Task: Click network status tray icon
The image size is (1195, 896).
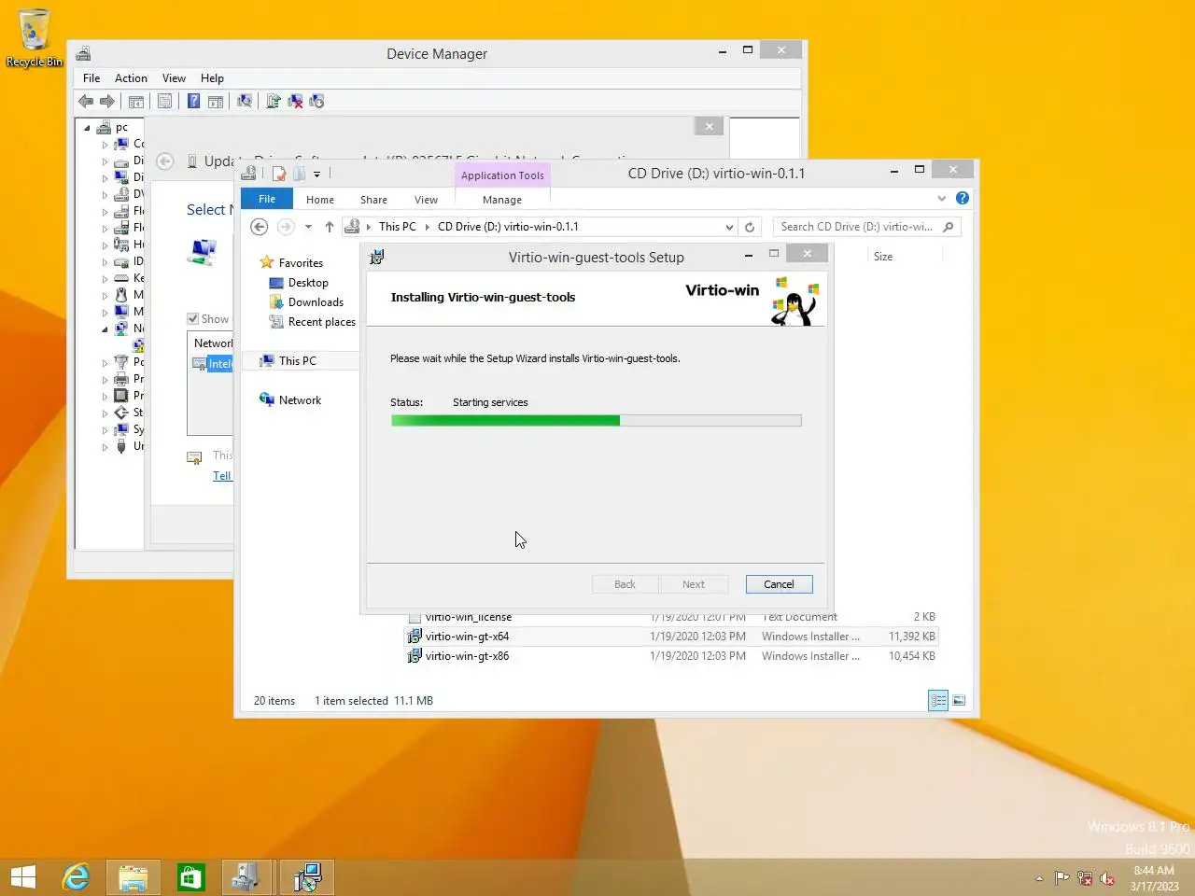Action: click(x=1085, y=878)
